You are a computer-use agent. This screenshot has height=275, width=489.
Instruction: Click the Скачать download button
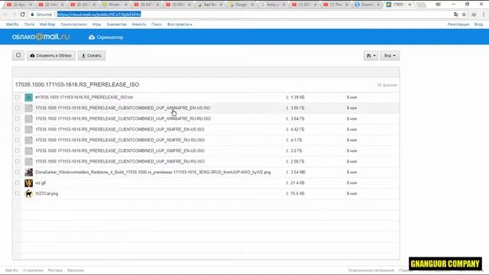coord(92,56)
